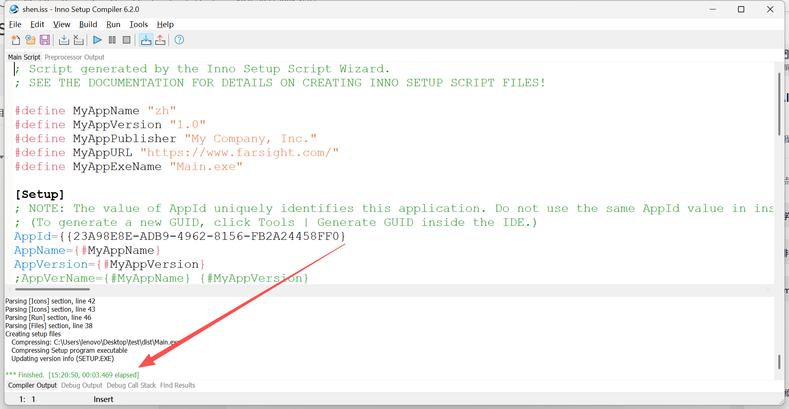Click the MyAppVersion "1.0" define line
Viewport: 789px width, 409px height.
tap(110, 124)
